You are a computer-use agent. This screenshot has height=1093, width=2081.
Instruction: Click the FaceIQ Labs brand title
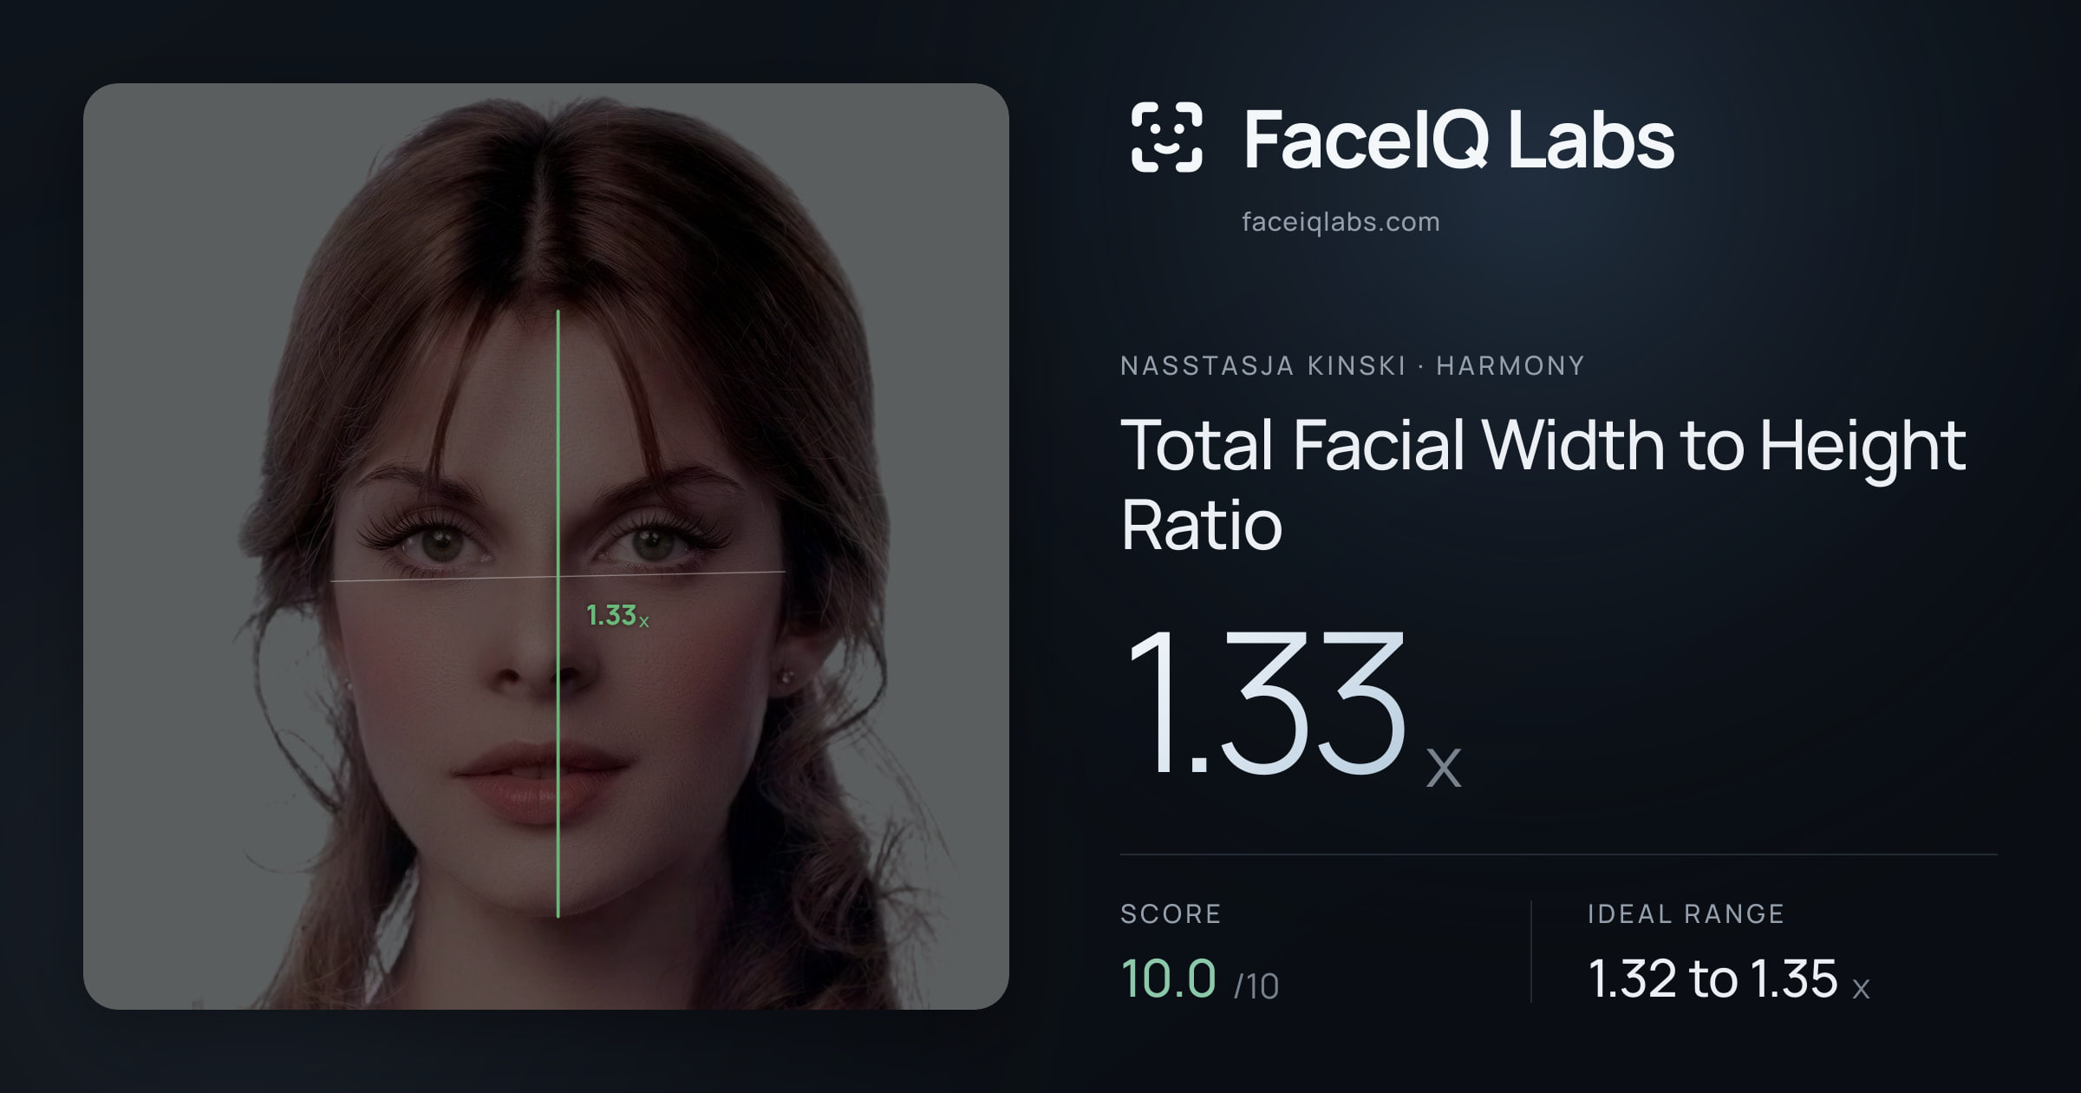[x=1459, y=139]
